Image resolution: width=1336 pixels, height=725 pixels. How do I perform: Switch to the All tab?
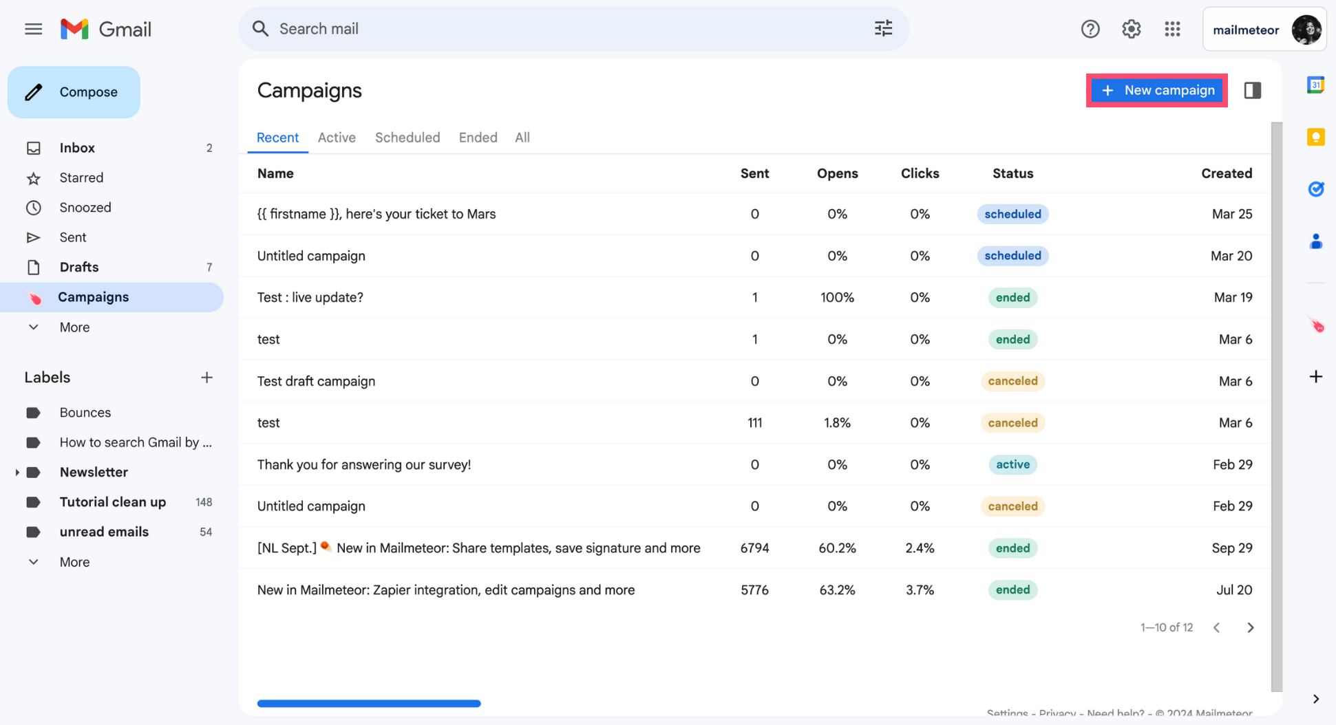pyautogui.click(x=522, y=138)
